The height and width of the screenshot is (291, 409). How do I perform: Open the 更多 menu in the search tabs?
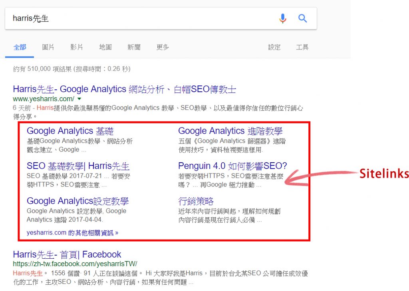coord(163,47)
